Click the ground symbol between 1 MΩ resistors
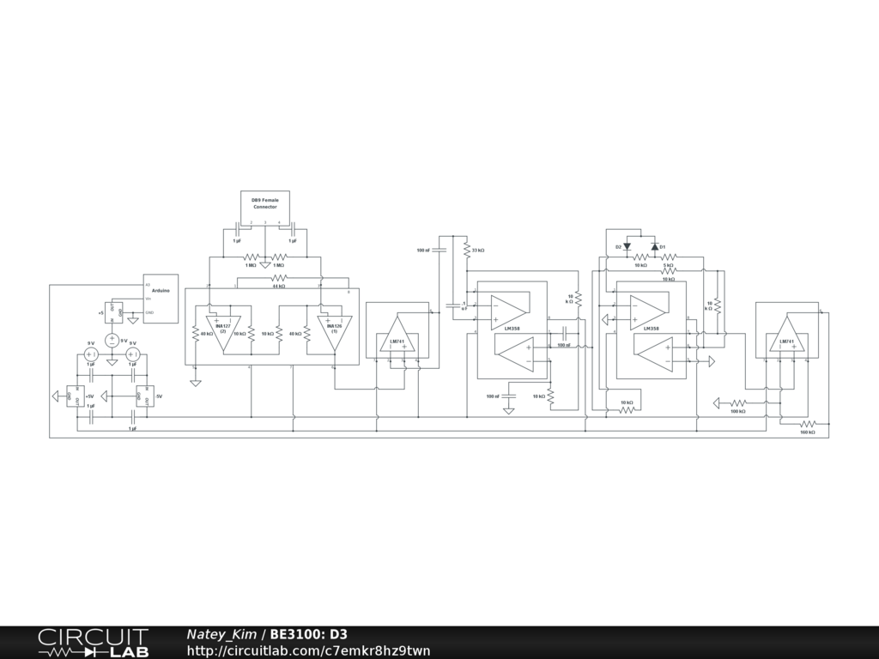Screen dimensions: 879x659 tap(265, 263)
